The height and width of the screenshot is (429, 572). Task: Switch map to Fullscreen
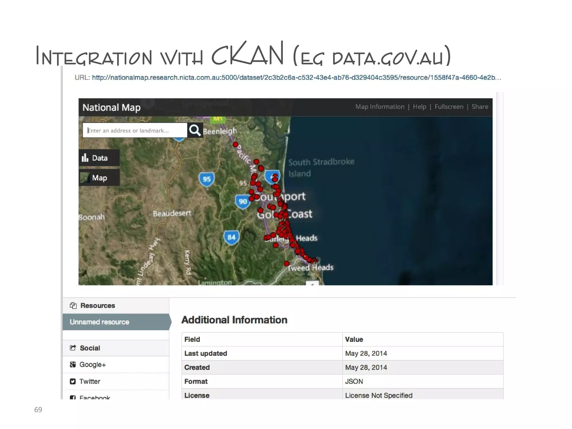click(x=449, y=107)
